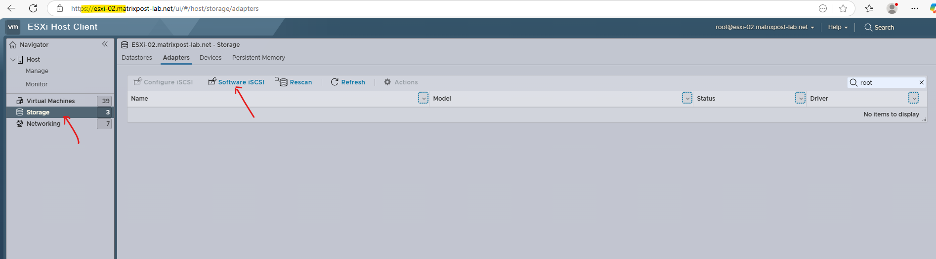Click the filter magnifier icon

tap(853, 82)
